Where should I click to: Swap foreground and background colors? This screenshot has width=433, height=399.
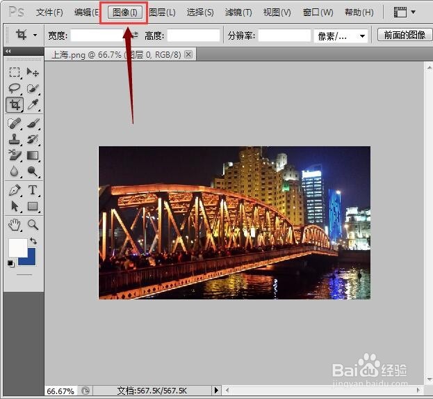click(33, 240)
